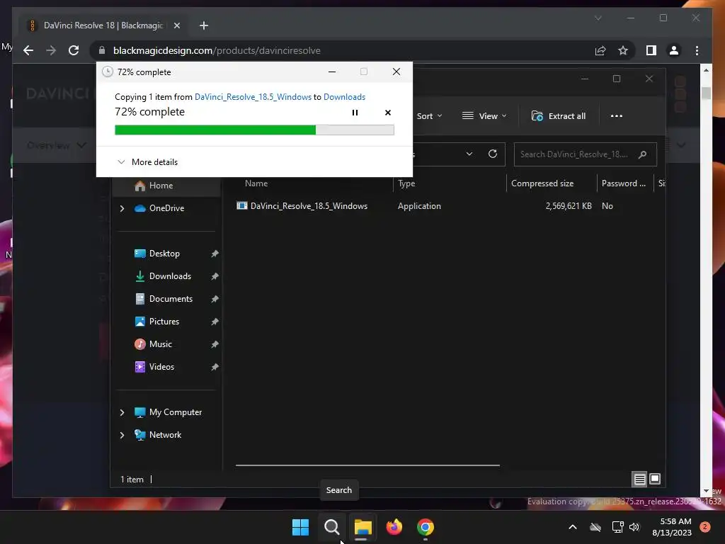The height and width of the screenshot is (544, 725).
Task: Unpin Desktop using its pin icon
Action: 215,254
